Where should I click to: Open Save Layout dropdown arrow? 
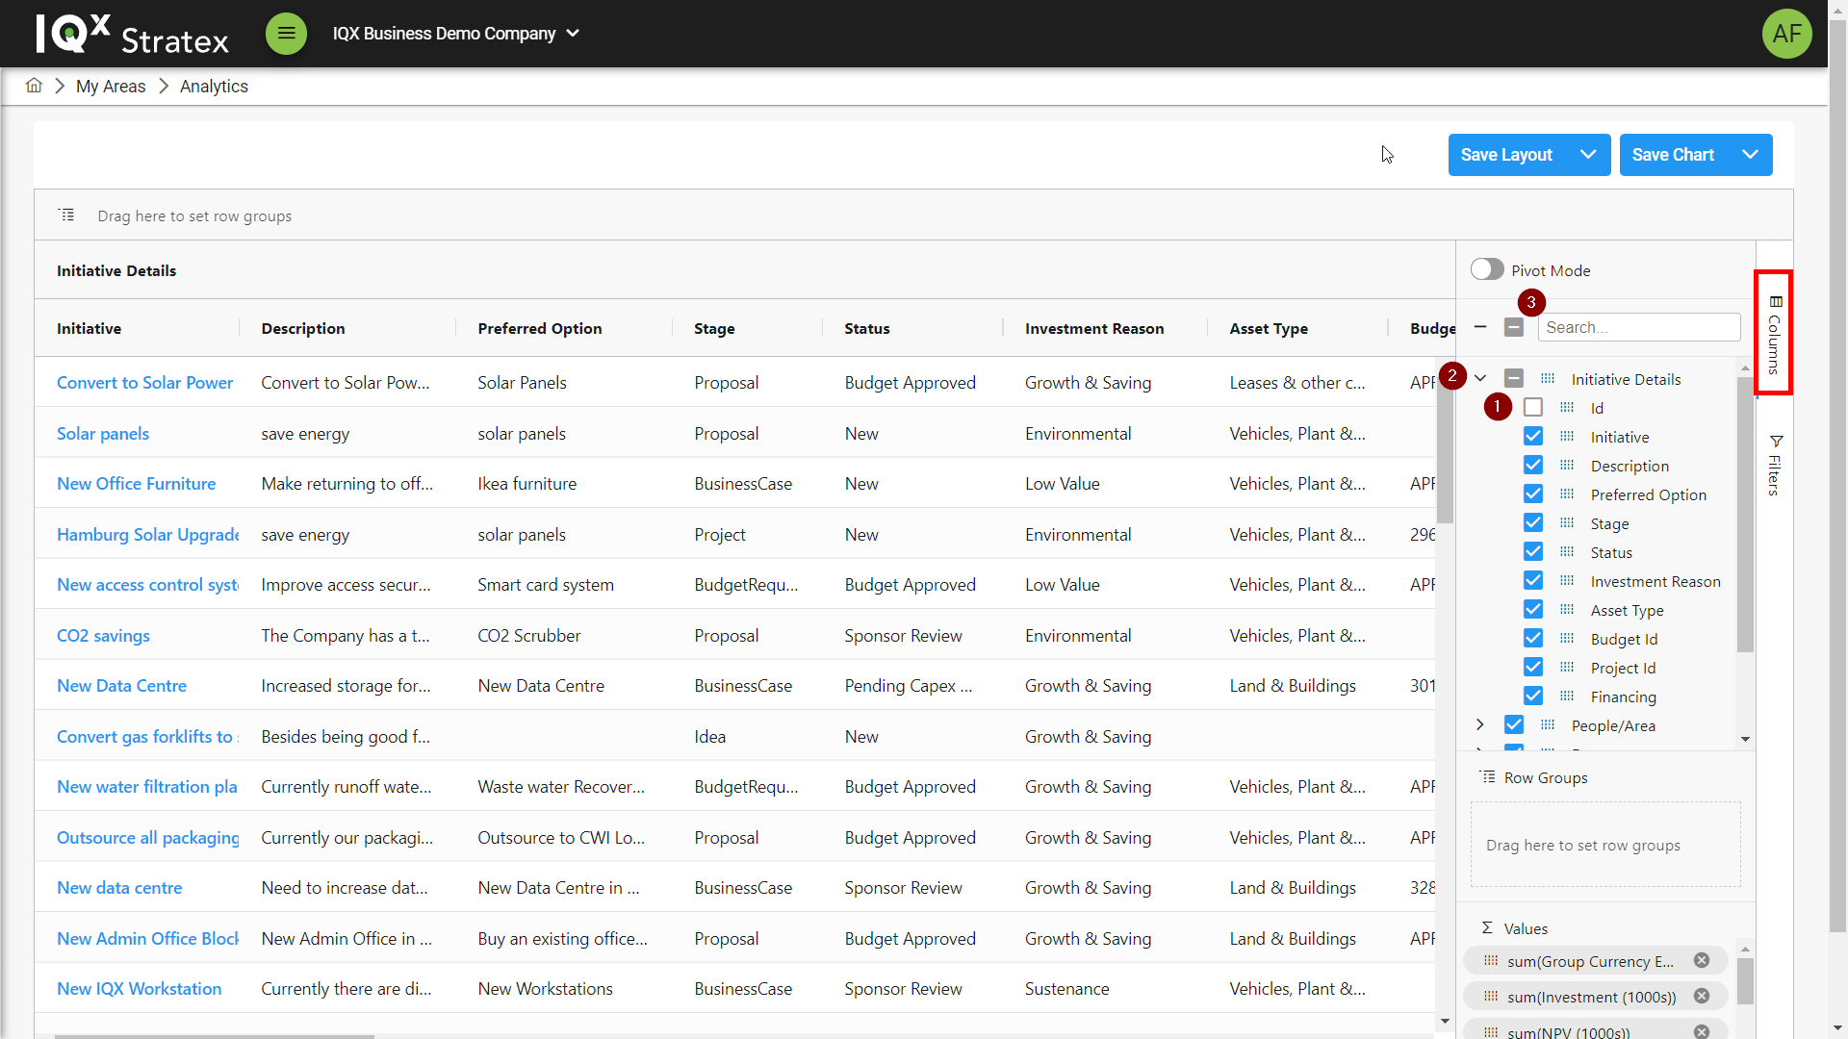pos(1588,155)
